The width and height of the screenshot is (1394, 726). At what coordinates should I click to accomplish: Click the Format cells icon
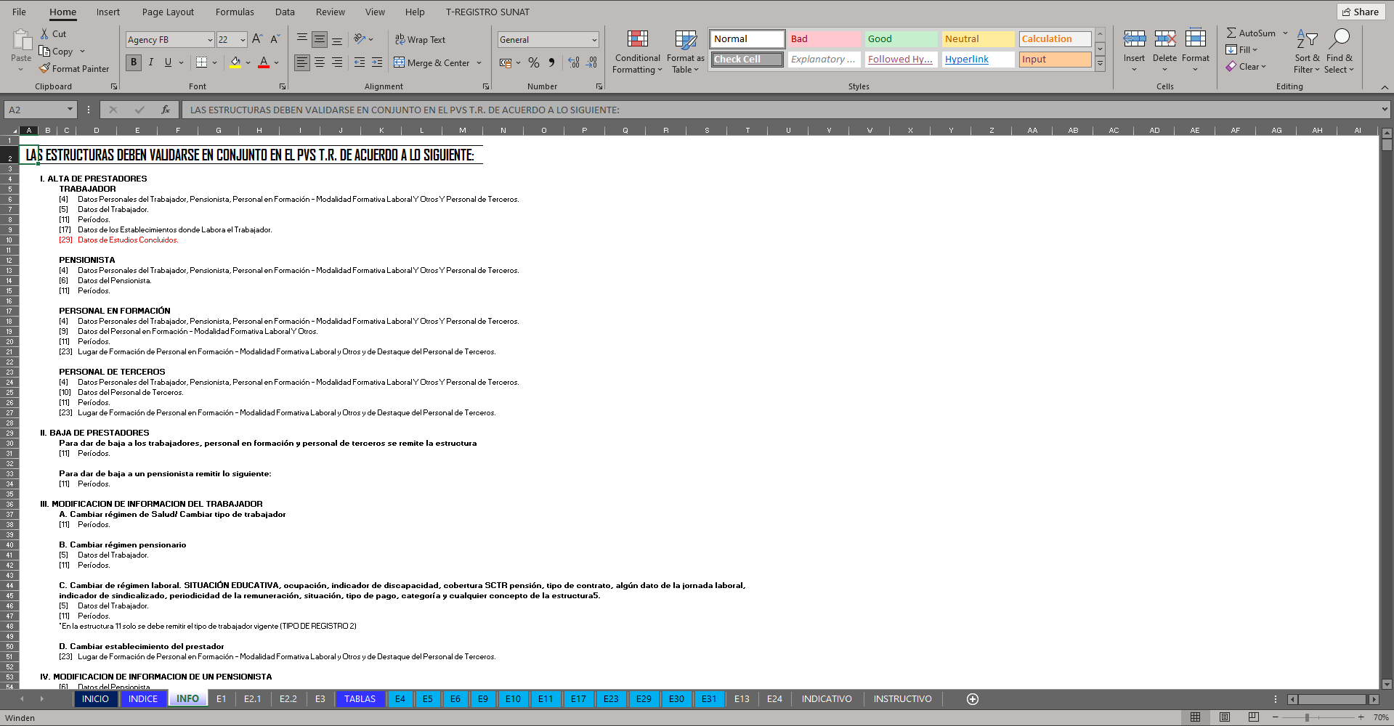pos(1195,39)
